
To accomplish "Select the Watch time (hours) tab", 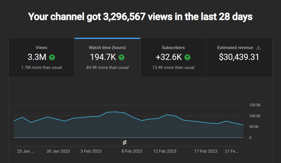I will pos(107,48).
